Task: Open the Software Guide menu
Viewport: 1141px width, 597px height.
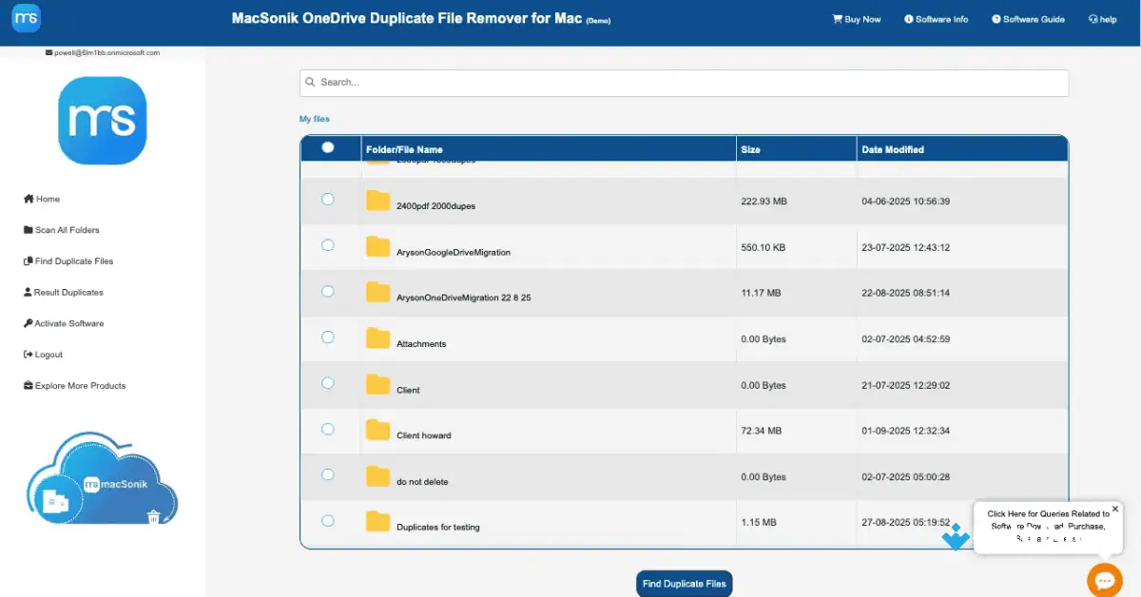Action: tap(1027, 18)
